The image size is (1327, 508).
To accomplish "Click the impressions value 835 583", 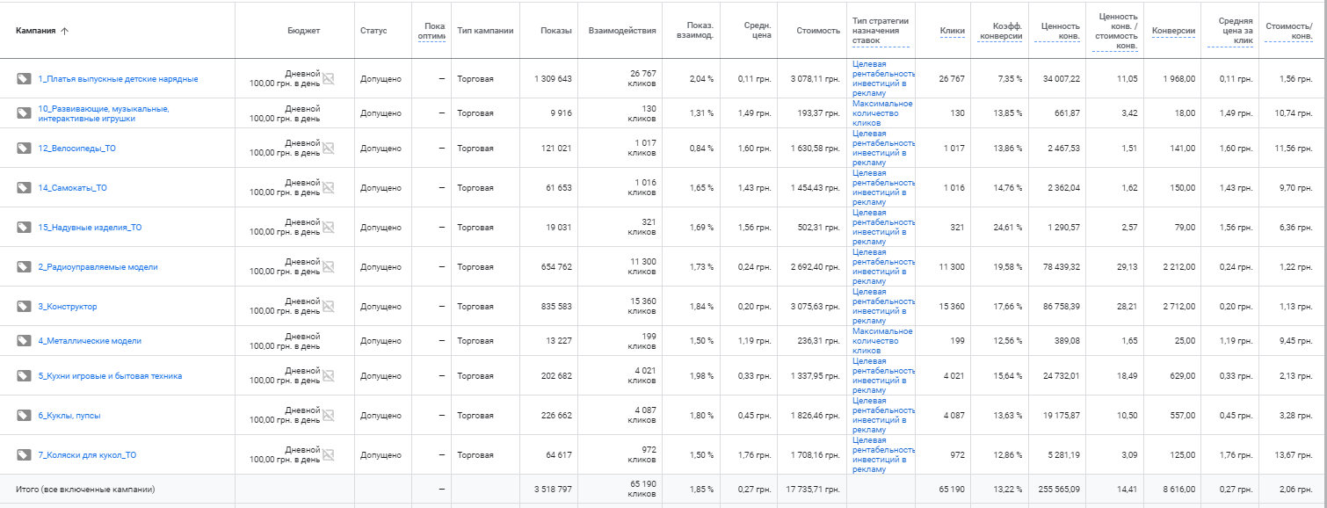I will click(x=553, y=307).
